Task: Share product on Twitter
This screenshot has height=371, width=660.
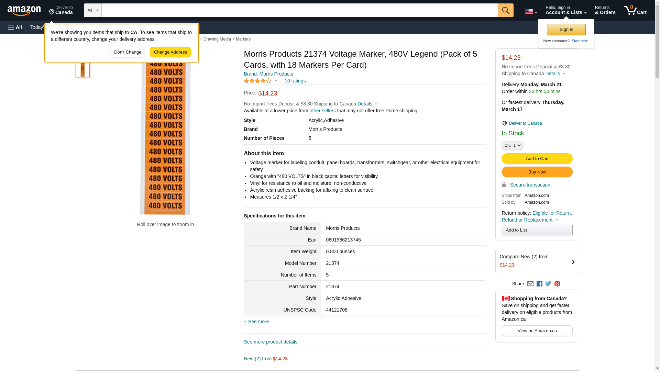Action: point(548,284)
